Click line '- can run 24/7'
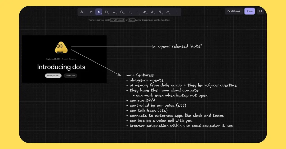The height and width of the screenshot is (149, 286). tap(141, 100)
